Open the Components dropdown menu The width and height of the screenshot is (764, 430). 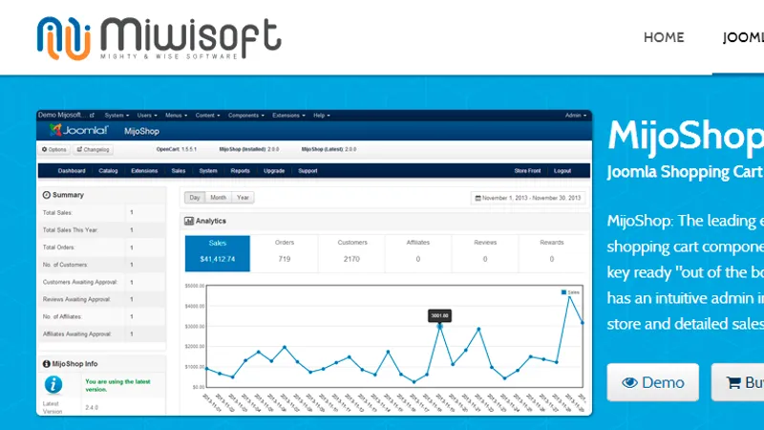click(246, 116)
